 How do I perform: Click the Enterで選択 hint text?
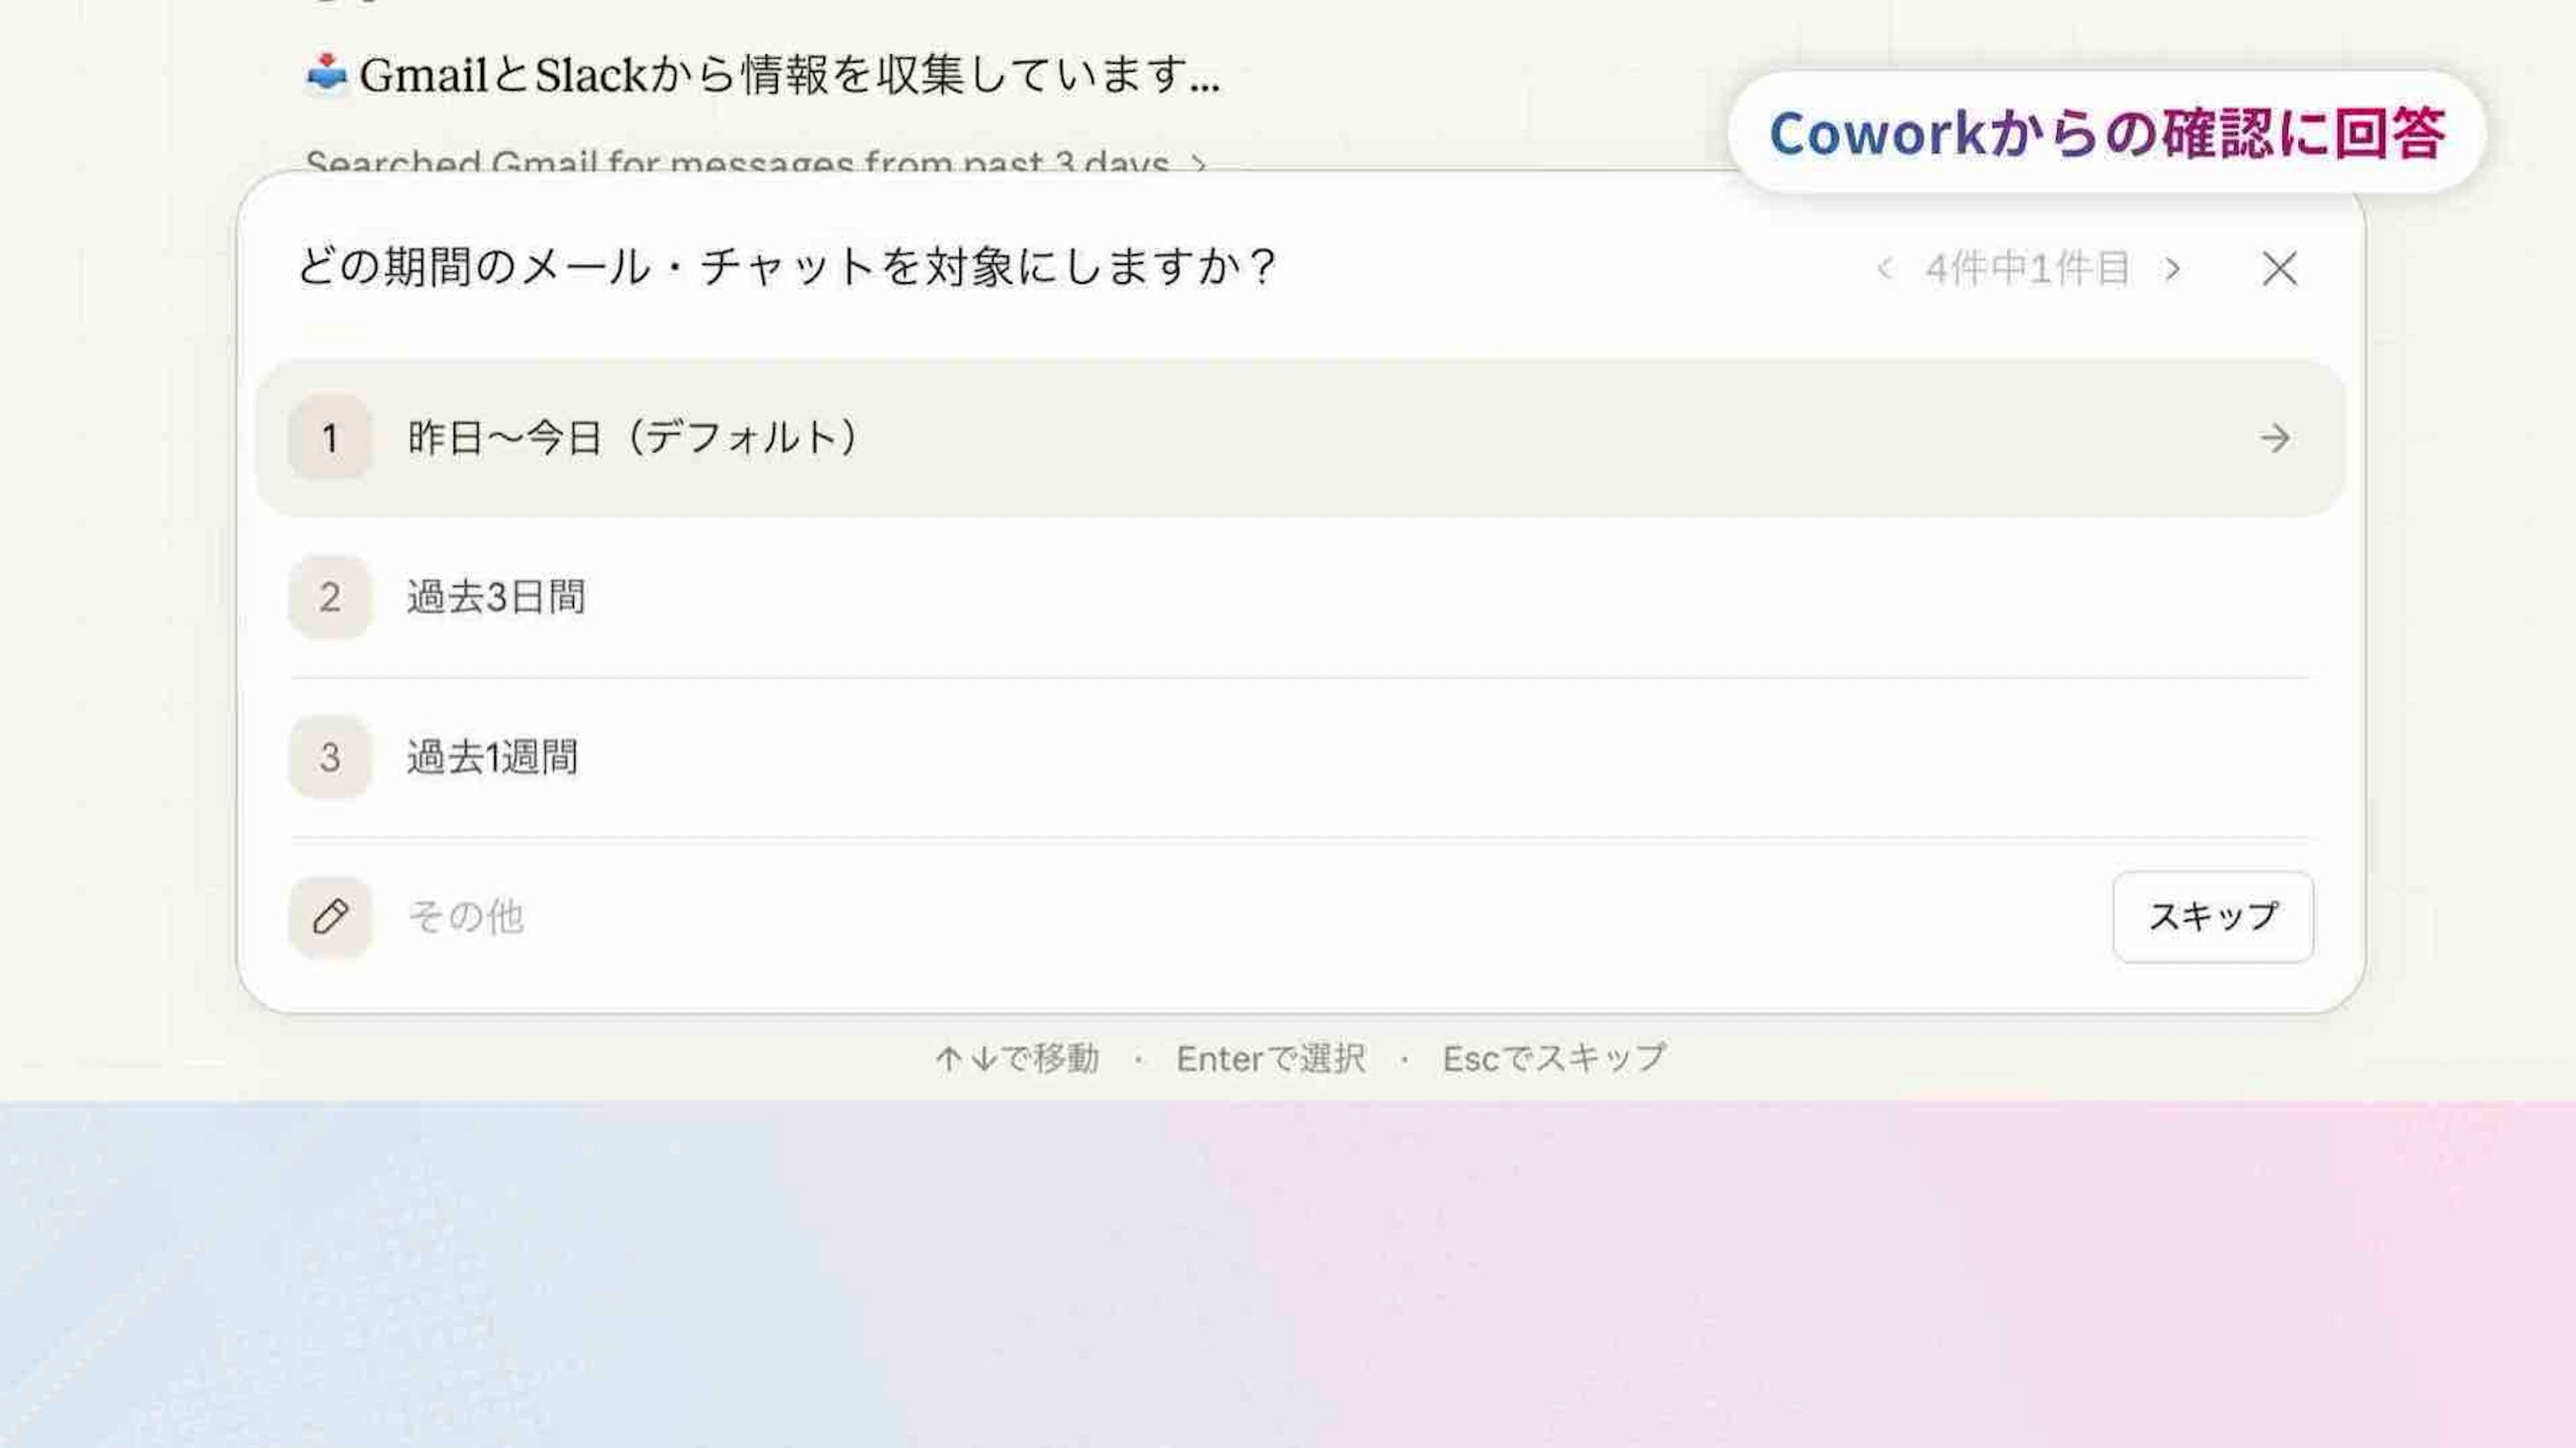point(1270,1058)
